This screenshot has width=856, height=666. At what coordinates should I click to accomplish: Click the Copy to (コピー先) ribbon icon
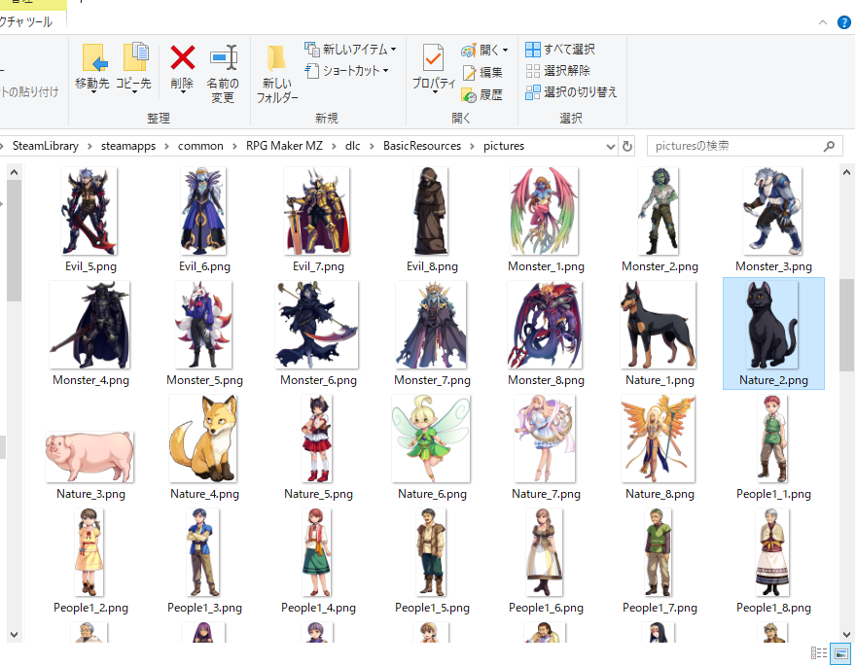click(x=135, y=57)
